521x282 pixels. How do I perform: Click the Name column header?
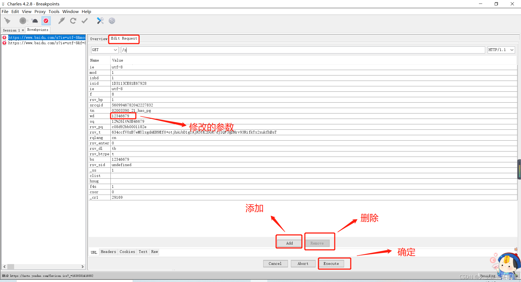(94, 60)
